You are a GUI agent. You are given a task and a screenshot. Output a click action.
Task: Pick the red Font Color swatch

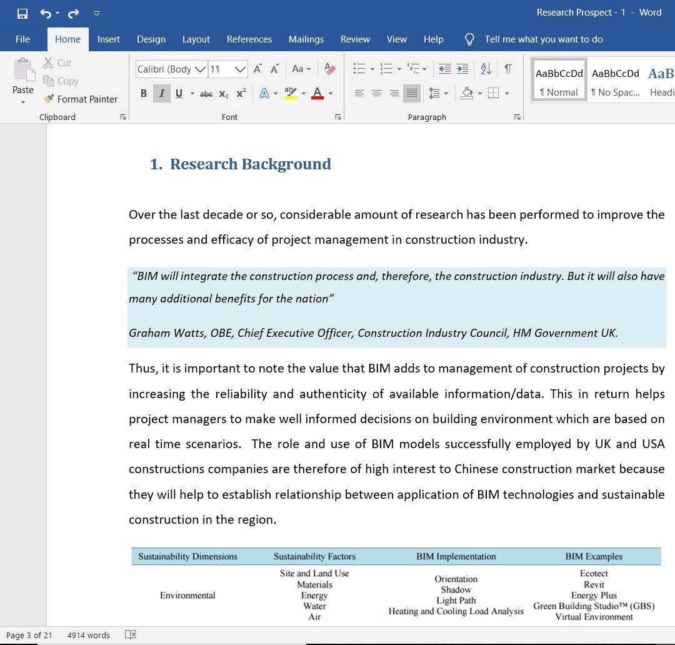[x=317, y=97]
